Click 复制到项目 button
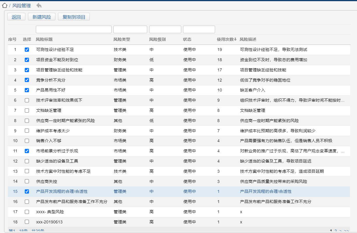Viewport: 357px width, 233px height. 74,17
